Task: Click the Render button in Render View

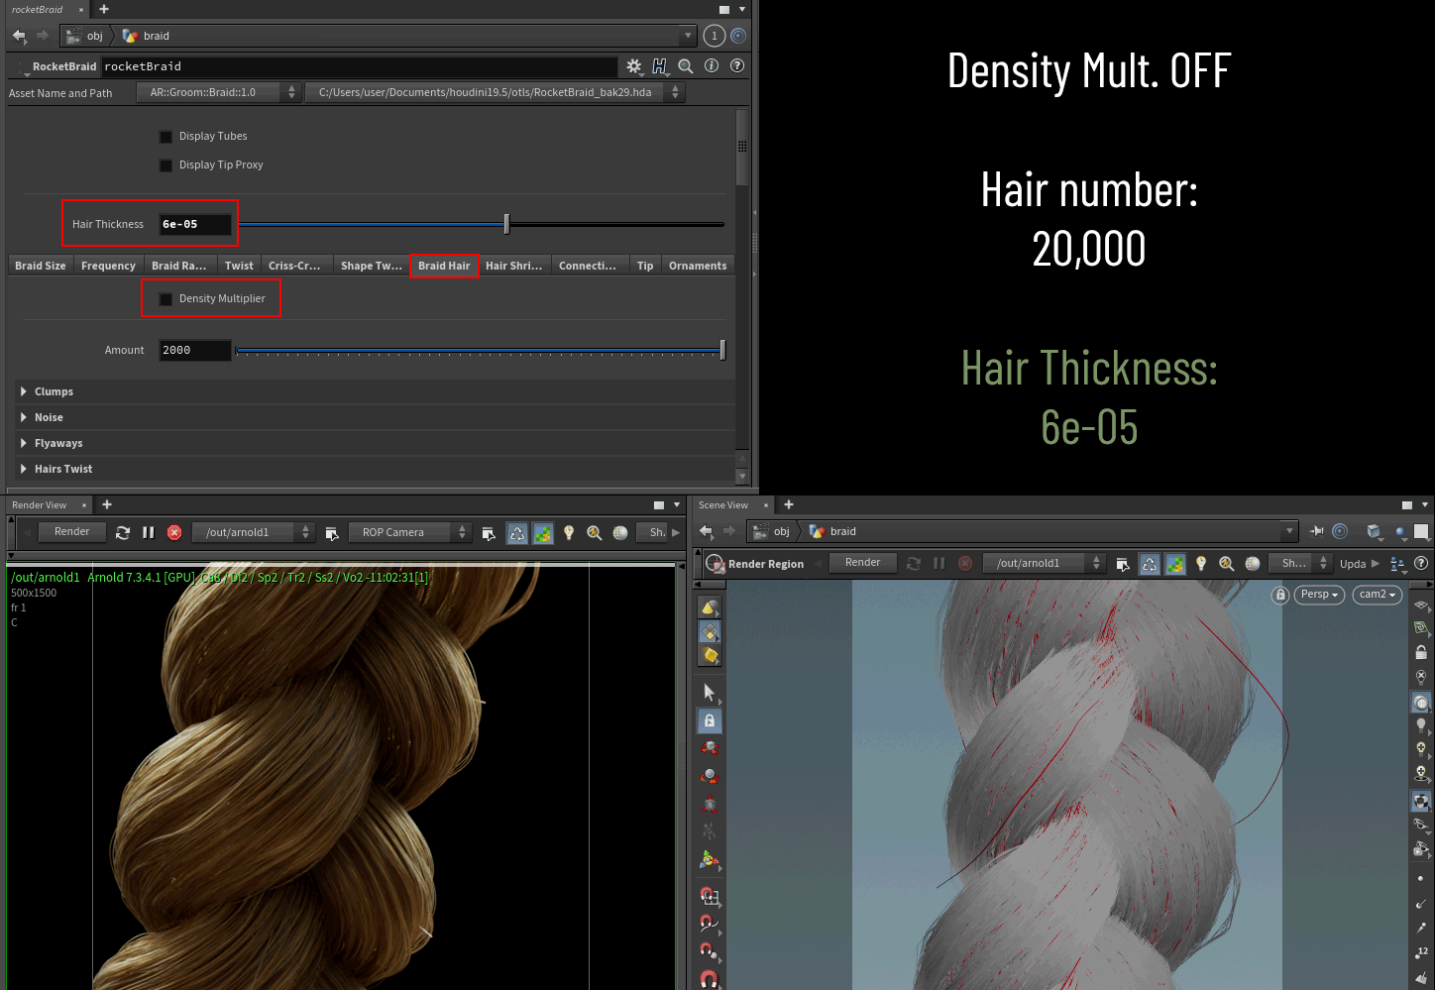Action: (71, 532)
